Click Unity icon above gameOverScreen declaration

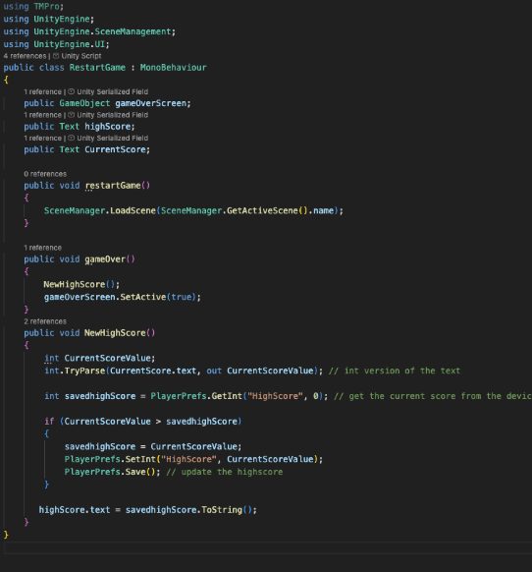(x=71, y=91)
